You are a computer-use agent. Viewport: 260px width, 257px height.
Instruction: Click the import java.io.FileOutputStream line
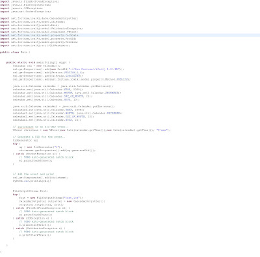coord(25,5)
